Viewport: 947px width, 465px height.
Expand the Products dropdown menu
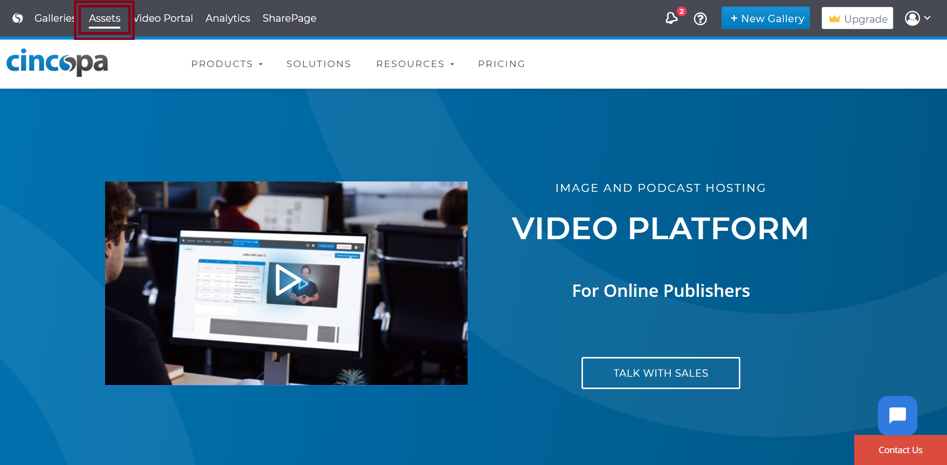[227, 64]
